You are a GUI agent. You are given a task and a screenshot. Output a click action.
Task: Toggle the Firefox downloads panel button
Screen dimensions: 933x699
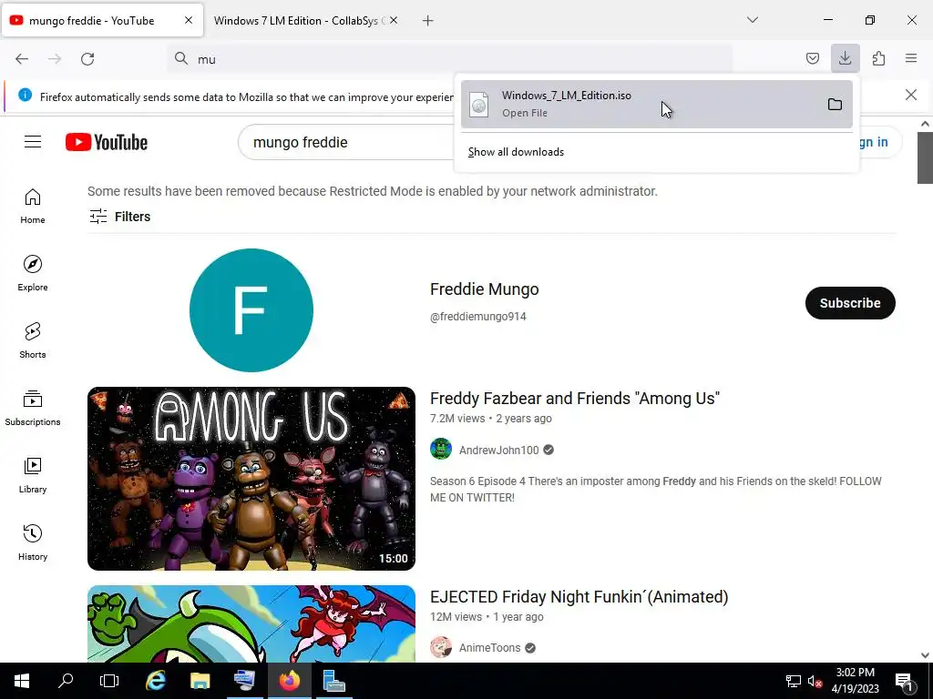845,58
